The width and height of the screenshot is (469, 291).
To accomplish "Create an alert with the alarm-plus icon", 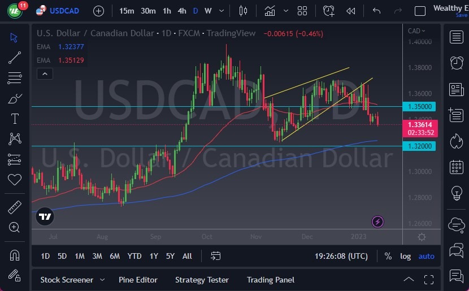I will [329, 11].
